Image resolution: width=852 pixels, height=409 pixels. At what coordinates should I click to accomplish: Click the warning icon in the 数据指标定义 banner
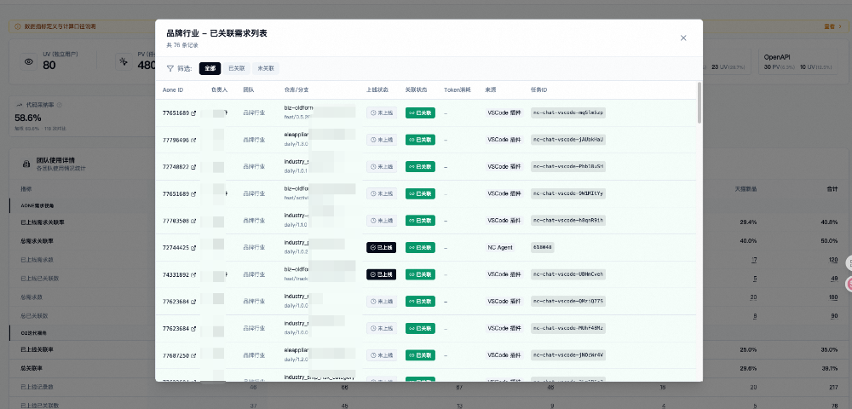(x=17, y=26)
